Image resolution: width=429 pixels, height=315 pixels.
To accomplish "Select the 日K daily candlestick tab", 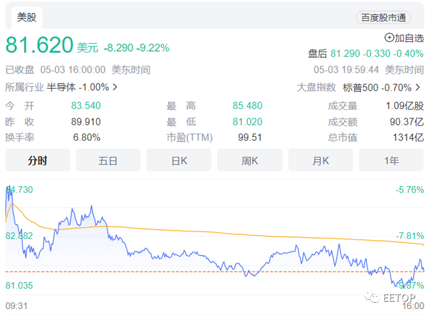I will pyautogui.click(x=179, y=160).
